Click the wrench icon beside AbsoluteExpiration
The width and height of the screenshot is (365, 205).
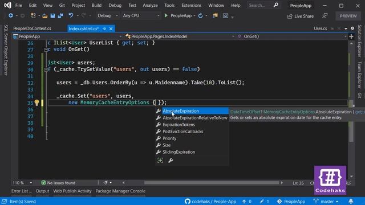coord(159,111)
